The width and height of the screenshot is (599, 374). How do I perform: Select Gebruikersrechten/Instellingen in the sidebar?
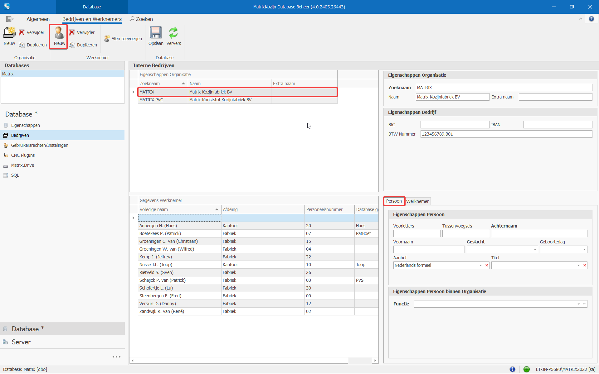pos(40,145)
